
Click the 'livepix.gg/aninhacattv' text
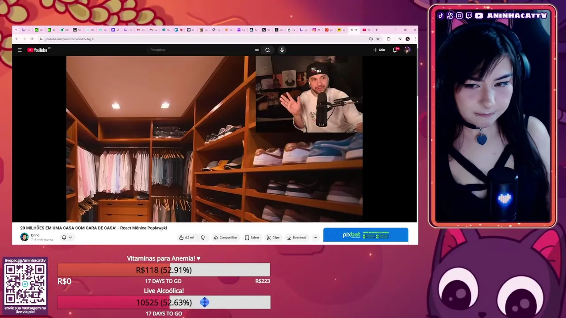(25, 261)
